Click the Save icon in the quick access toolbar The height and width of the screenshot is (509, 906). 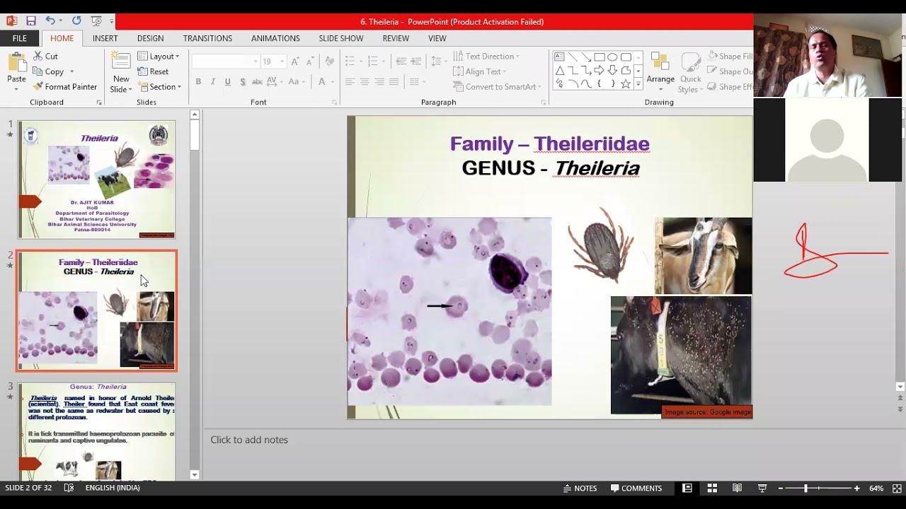coord(31,21)
